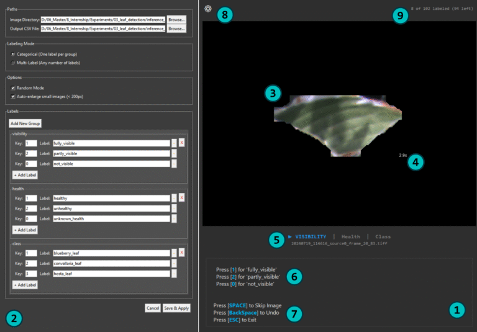Viewport: 477px width, 332px height.
Task: Select Multi-Label labeling mode
Action: tap(14, 63)
